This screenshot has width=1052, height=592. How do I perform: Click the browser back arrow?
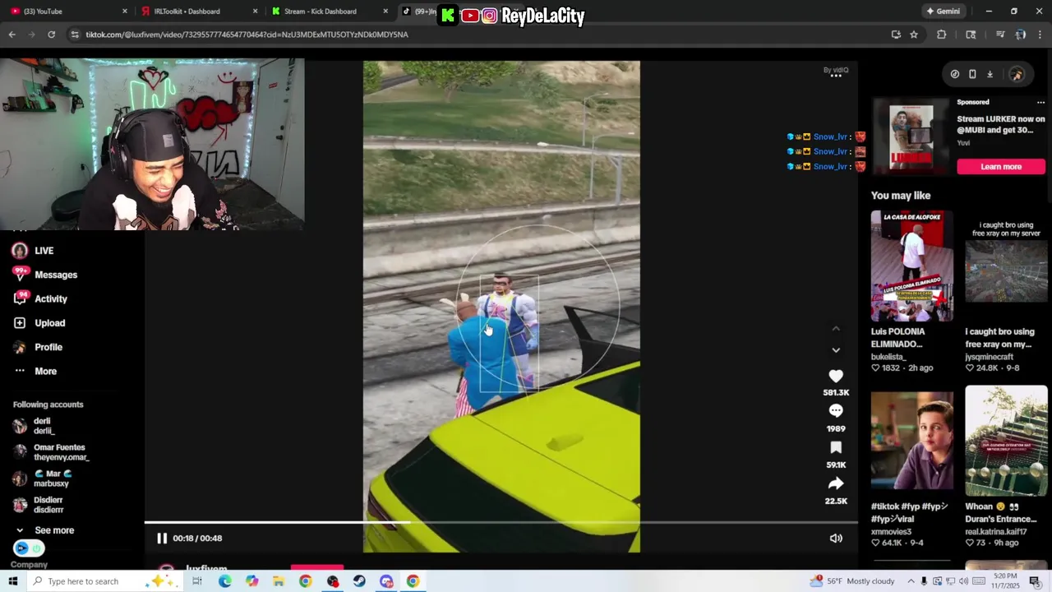[12, 35]
